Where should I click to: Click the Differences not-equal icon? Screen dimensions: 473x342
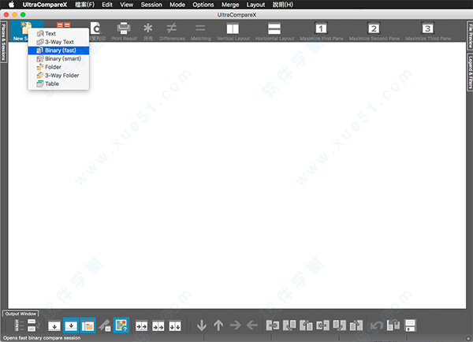coord(173,32)
